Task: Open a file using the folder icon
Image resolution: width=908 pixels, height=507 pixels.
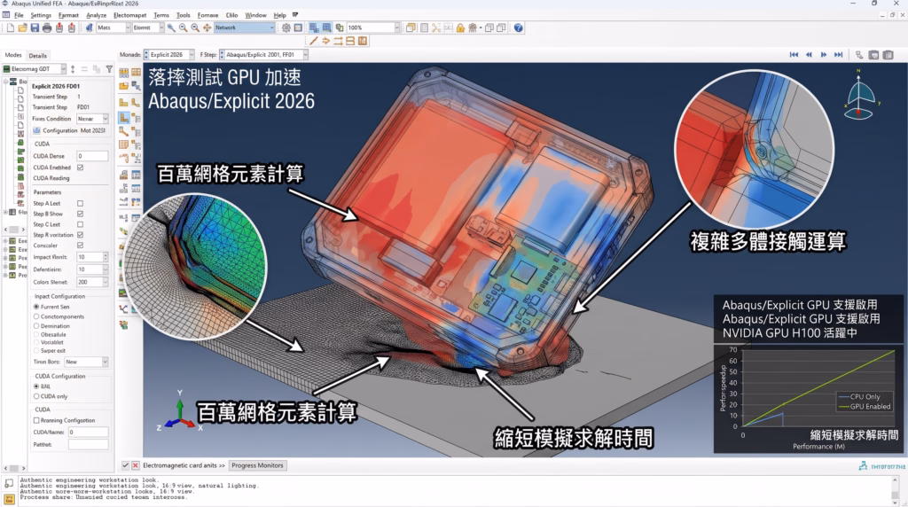Action: coord(22,27)
